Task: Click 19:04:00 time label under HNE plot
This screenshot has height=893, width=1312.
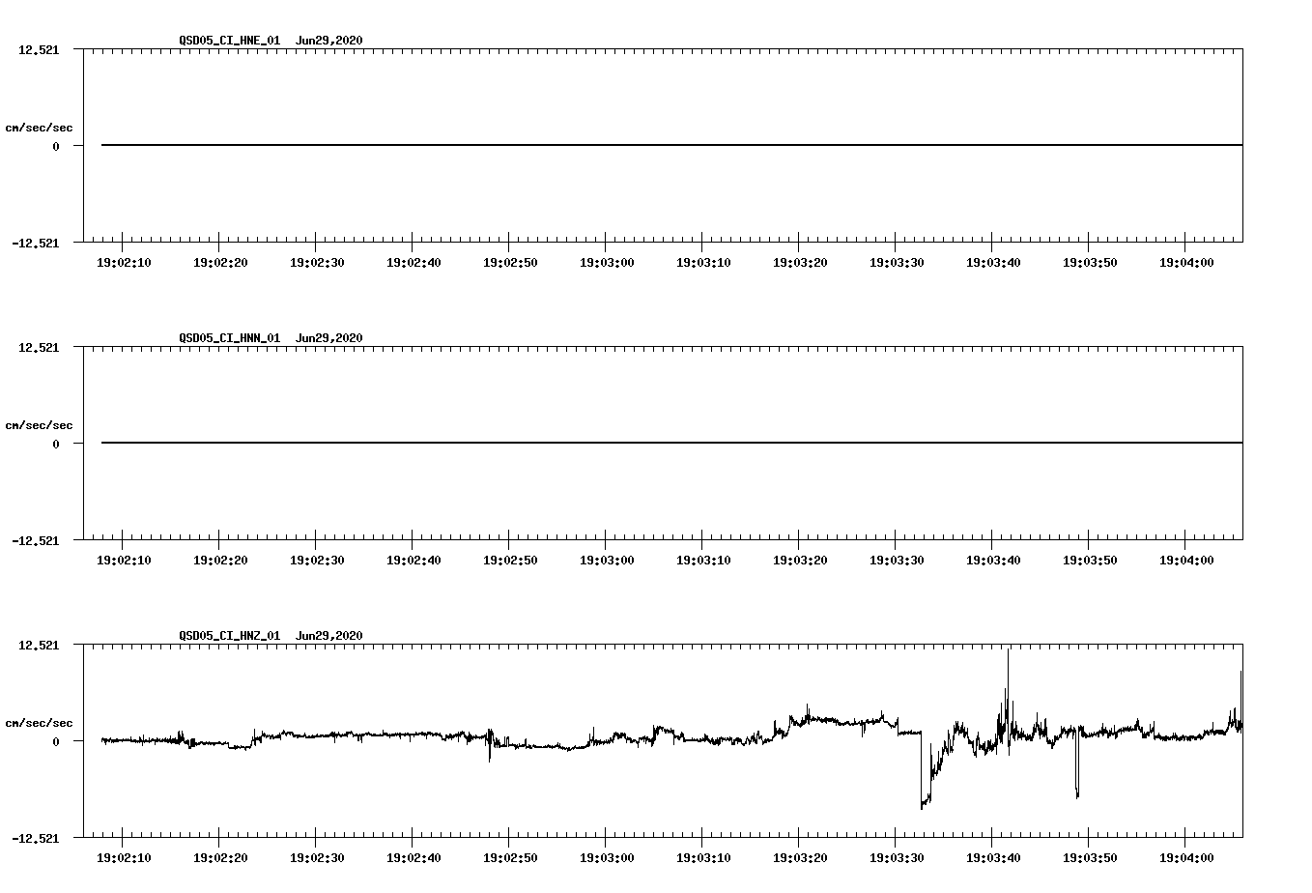Action: coord(1186,263)
